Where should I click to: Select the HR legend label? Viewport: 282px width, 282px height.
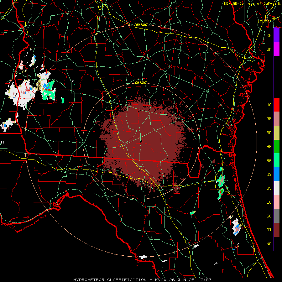pos(269,147)
